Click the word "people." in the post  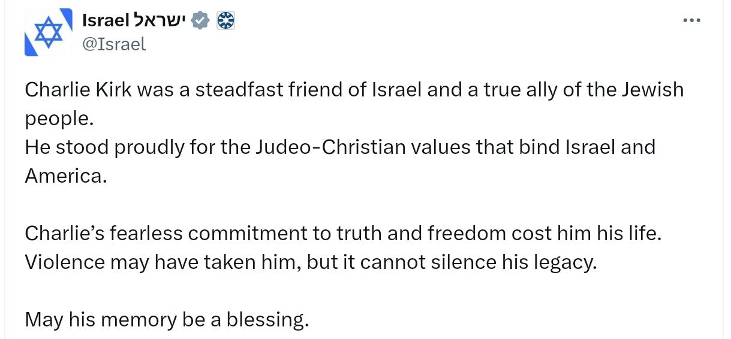point(59,119)
